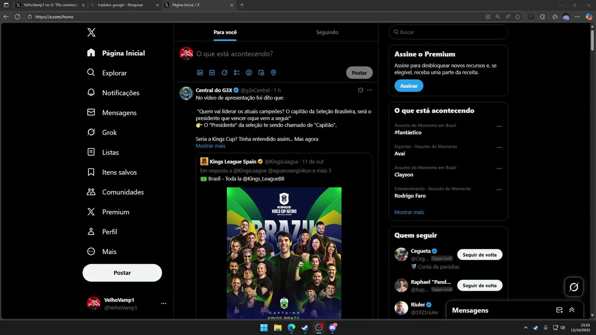Screen dimensions: 596x335
Task: Click the O que está acontecendo composer
Action: pos(235,54)
